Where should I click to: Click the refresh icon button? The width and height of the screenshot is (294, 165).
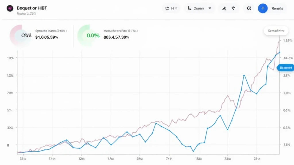point(249,8)
